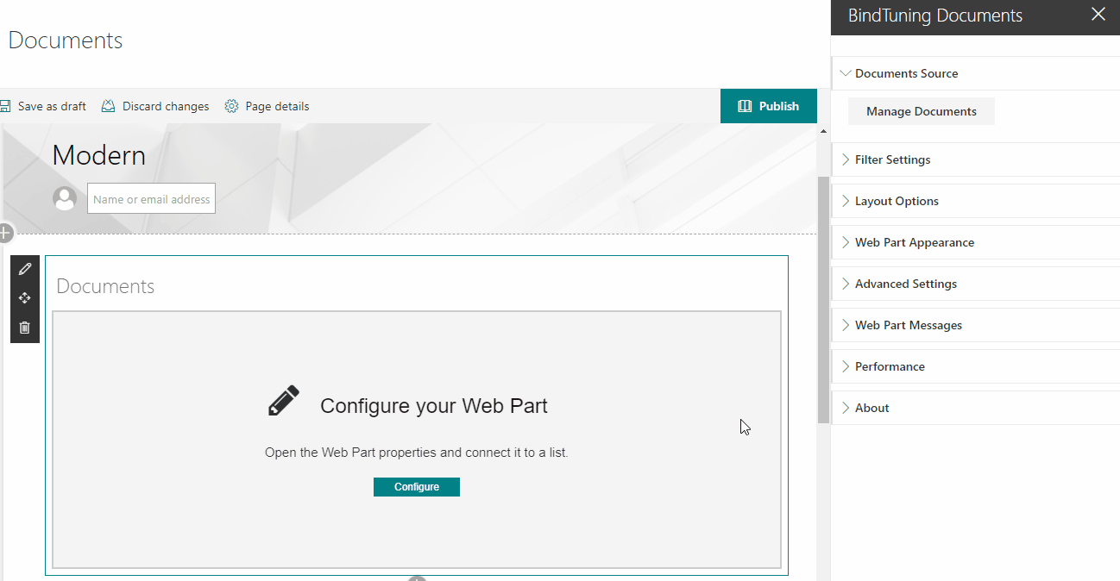Screen dimensions: 1120x581
Task: Close the BindTuning Documents panel
Action: (1098, 15)
